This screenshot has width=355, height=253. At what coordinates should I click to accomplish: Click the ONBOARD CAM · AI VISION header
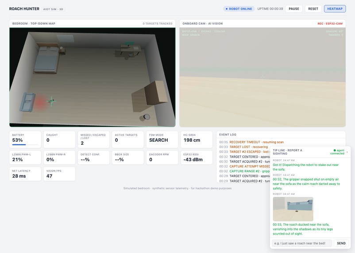(203, 23)
